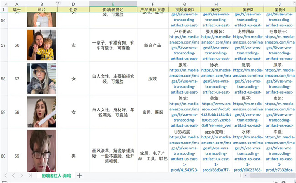Open the apple充电 video link

(216, 153)
